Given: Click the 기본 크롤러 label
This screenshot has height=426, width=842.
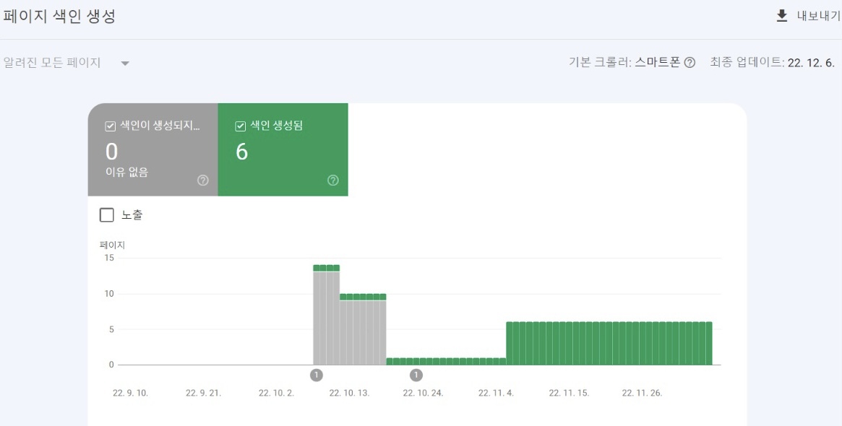Looking at the screenshot, I should pos(601,62).
